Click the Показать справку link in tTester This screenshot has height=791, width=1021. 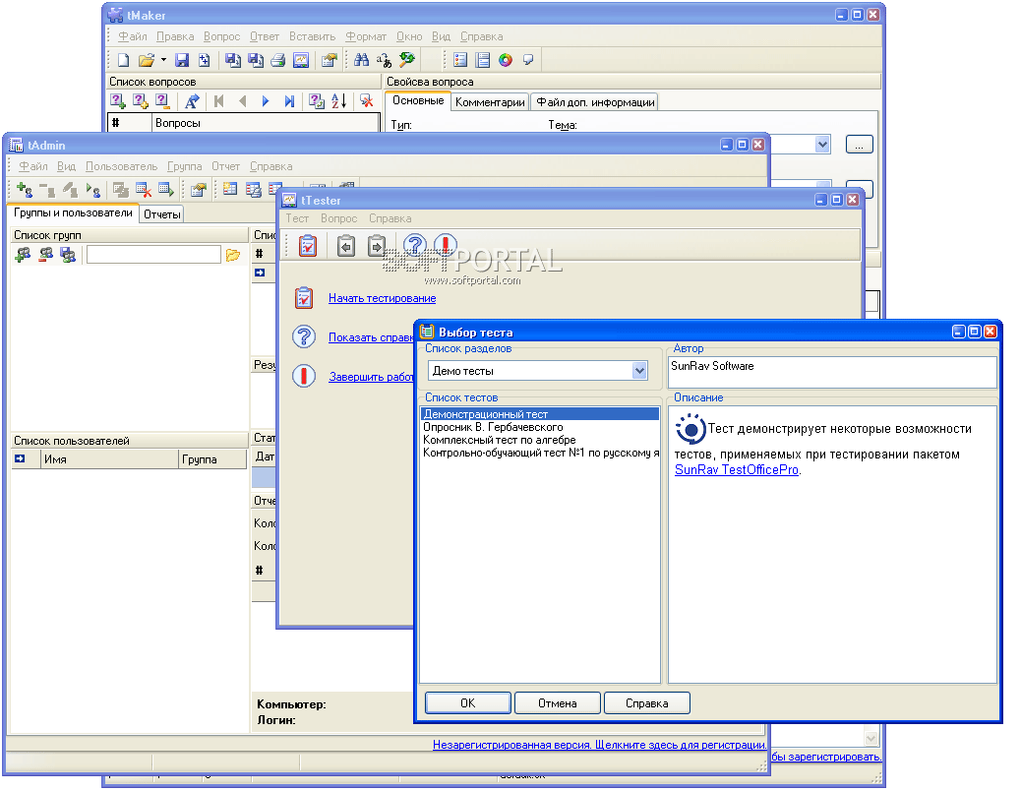click(x=371, y=337)
